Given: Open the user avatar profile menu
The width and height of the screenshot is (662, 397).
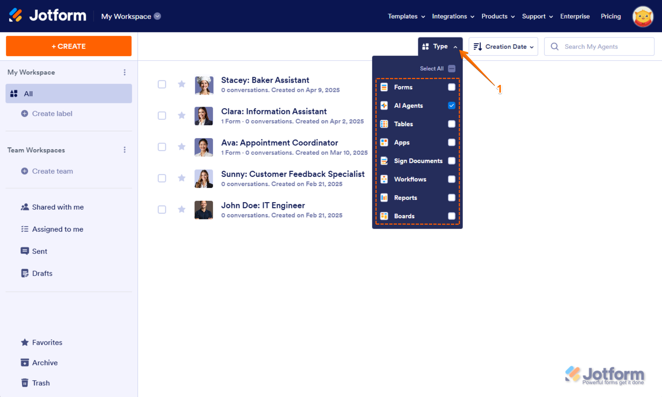Looking at the screenshot, I should [643, 17].
